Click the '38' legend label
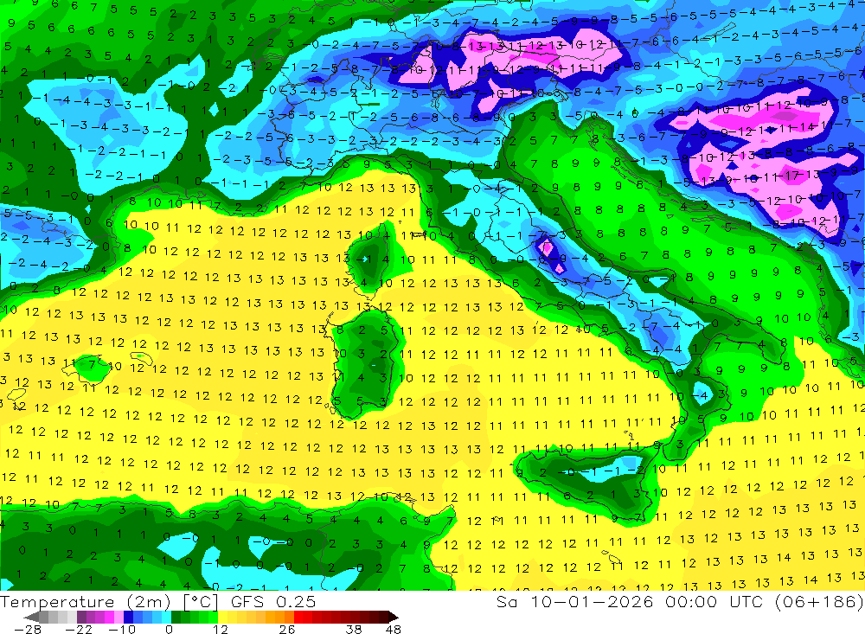 354,629
